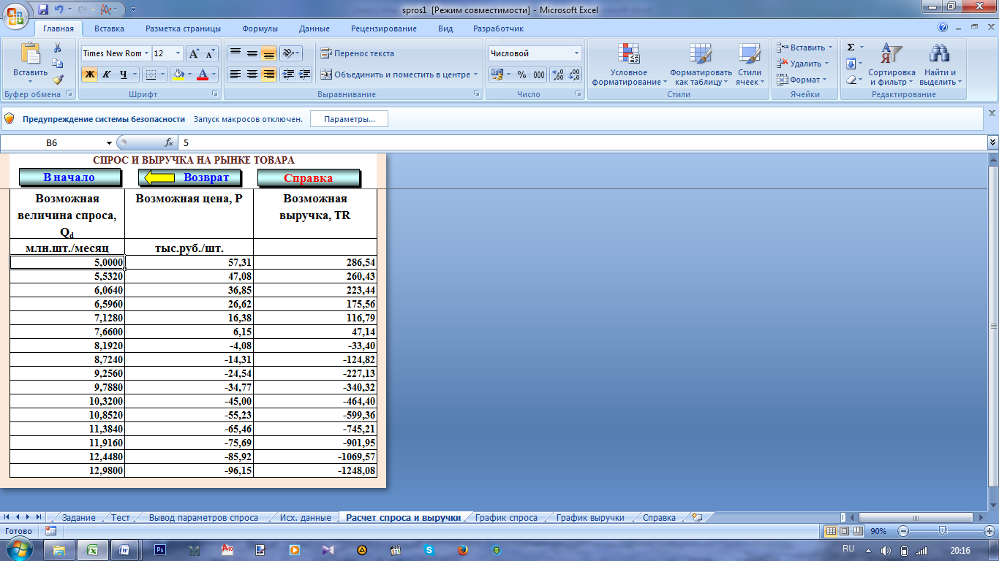Open the font name dropdown

[x=147, y=53]
